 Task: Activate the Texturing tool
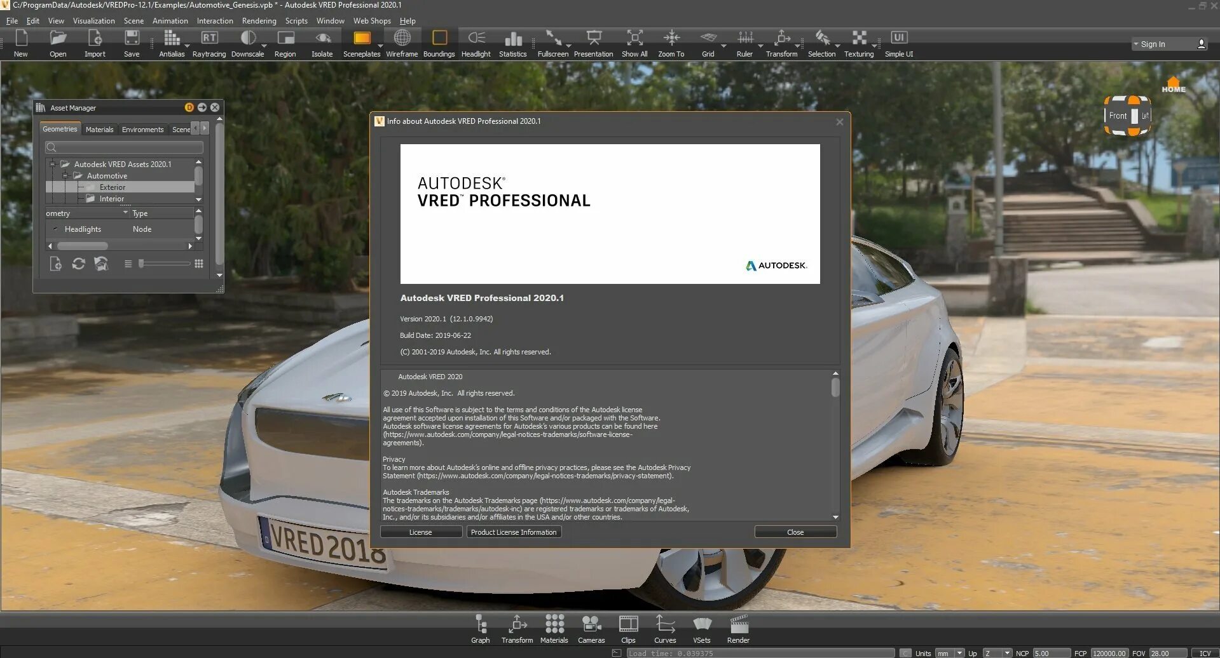point(859,43)
